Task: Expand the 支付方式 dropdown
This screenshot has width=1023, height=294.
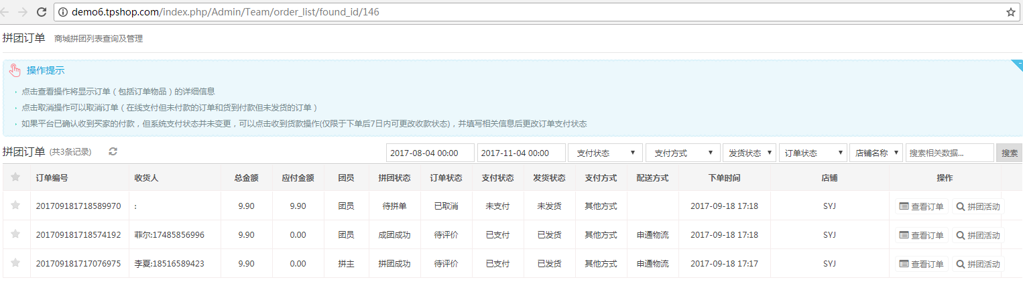Action: [682, 153]
